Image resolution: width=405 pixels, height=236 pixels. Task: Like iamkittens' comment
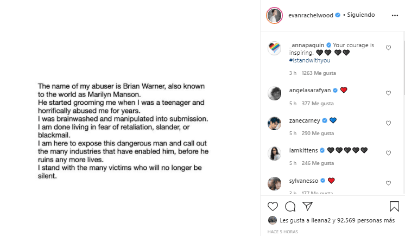coord(388,153)
